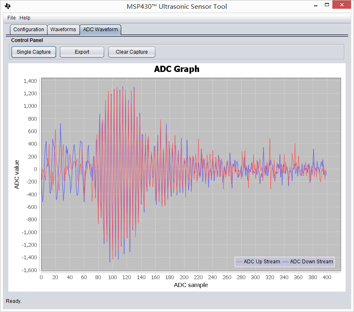The height and width of the screenshot is (312, 354).
Task: Select the ADC Down Stream legend label
Action: [x=312, y=262]
